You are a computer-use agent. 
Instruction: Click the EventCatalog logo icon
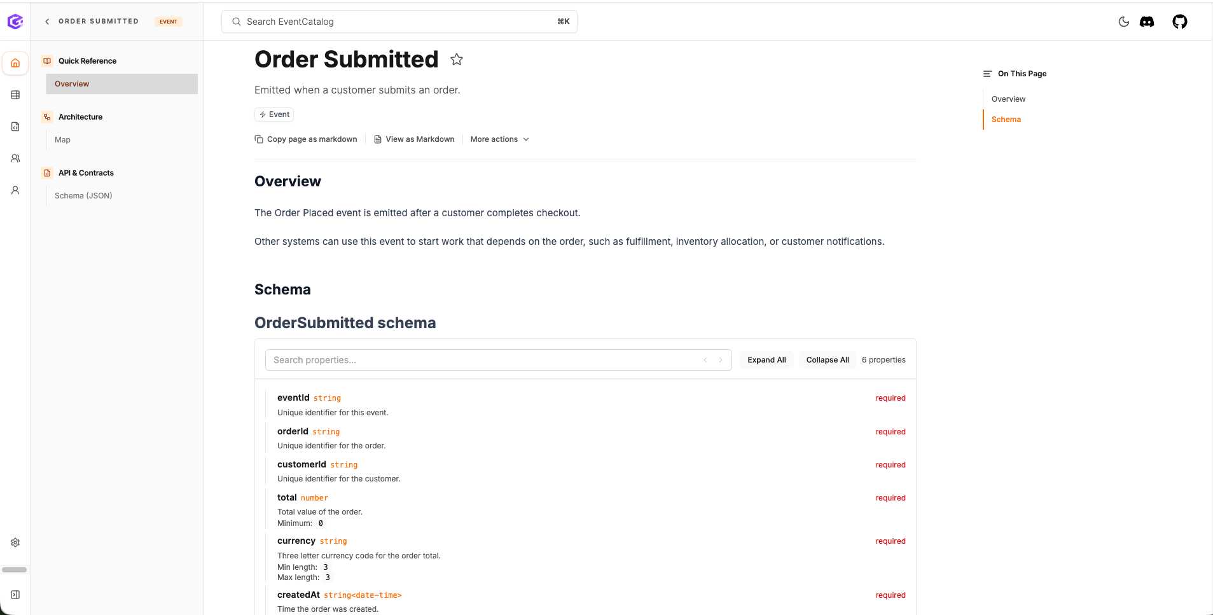15,22
